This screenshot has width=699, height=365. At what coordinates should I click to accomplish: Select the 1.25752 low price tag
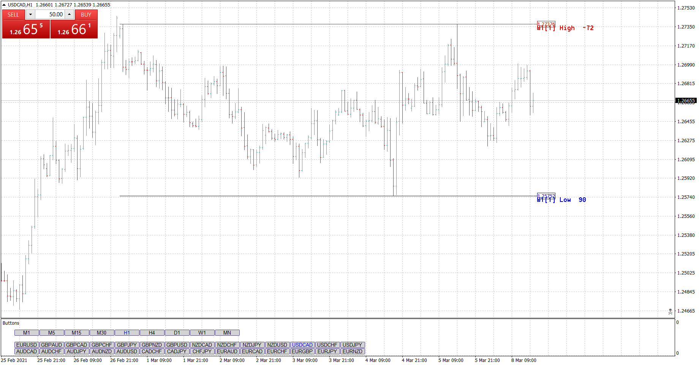click(x=546, y=196)
